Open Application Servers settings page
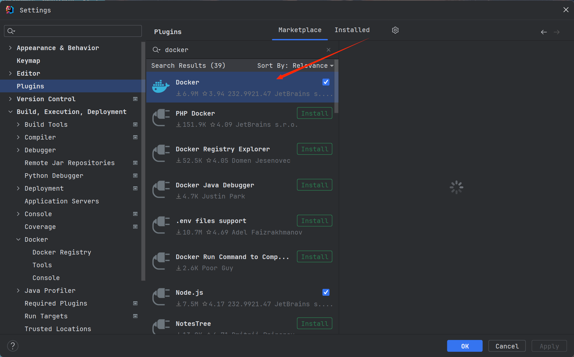Image resolution: width=574 pixels, height=357 pixels. coord(62,201)
